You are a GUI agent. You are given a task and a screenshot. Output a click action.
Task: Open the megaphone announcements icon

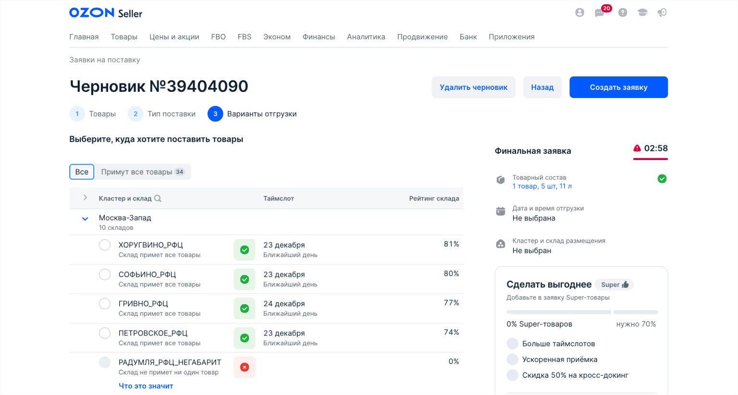pyautogui.click(x=662, y=12)
